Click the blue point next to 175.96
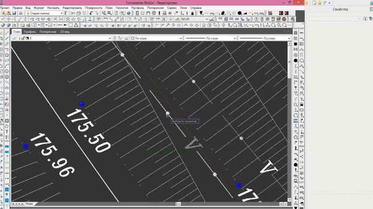The width and height of the screenshot is (373, 209). 26,146
